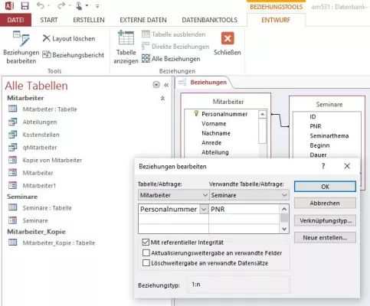370x306 pixels.
Task: Click field grid scroll-down arrow in dialog
Action: click(x=284, y=229)
